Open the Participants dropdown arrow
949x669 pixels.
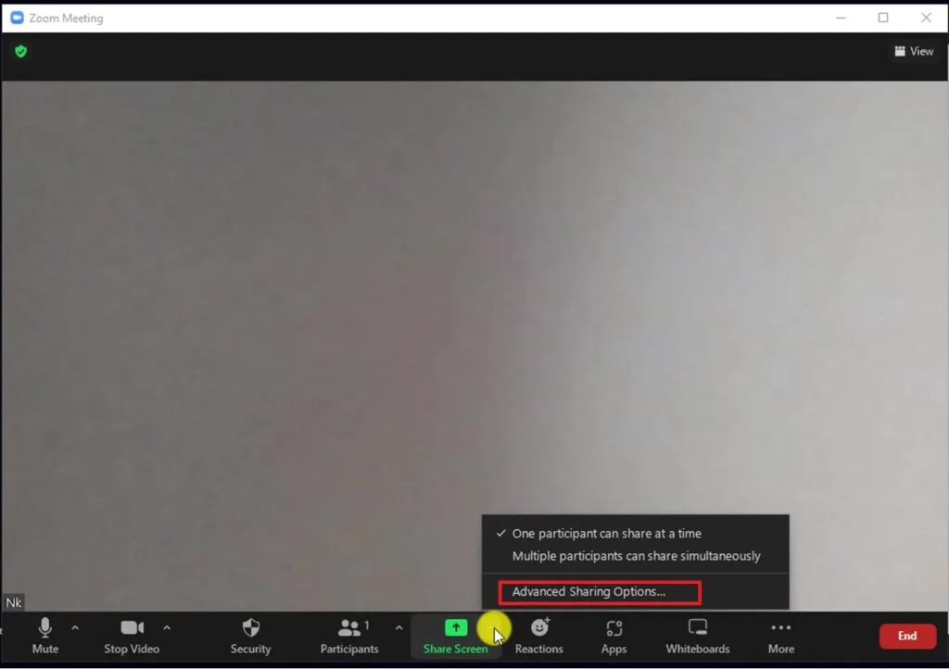pos(399,626)
